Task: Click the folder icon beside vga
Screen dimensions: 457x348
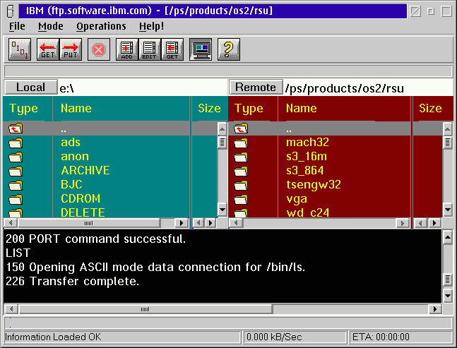Action: (241, 199)
